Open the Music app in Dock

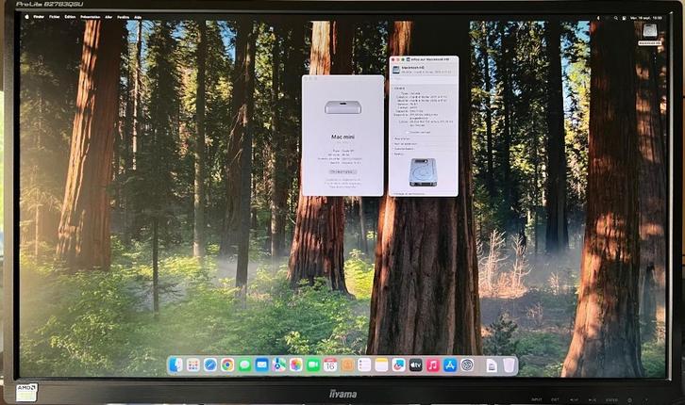pyautogui.click(x=432, y=364)
